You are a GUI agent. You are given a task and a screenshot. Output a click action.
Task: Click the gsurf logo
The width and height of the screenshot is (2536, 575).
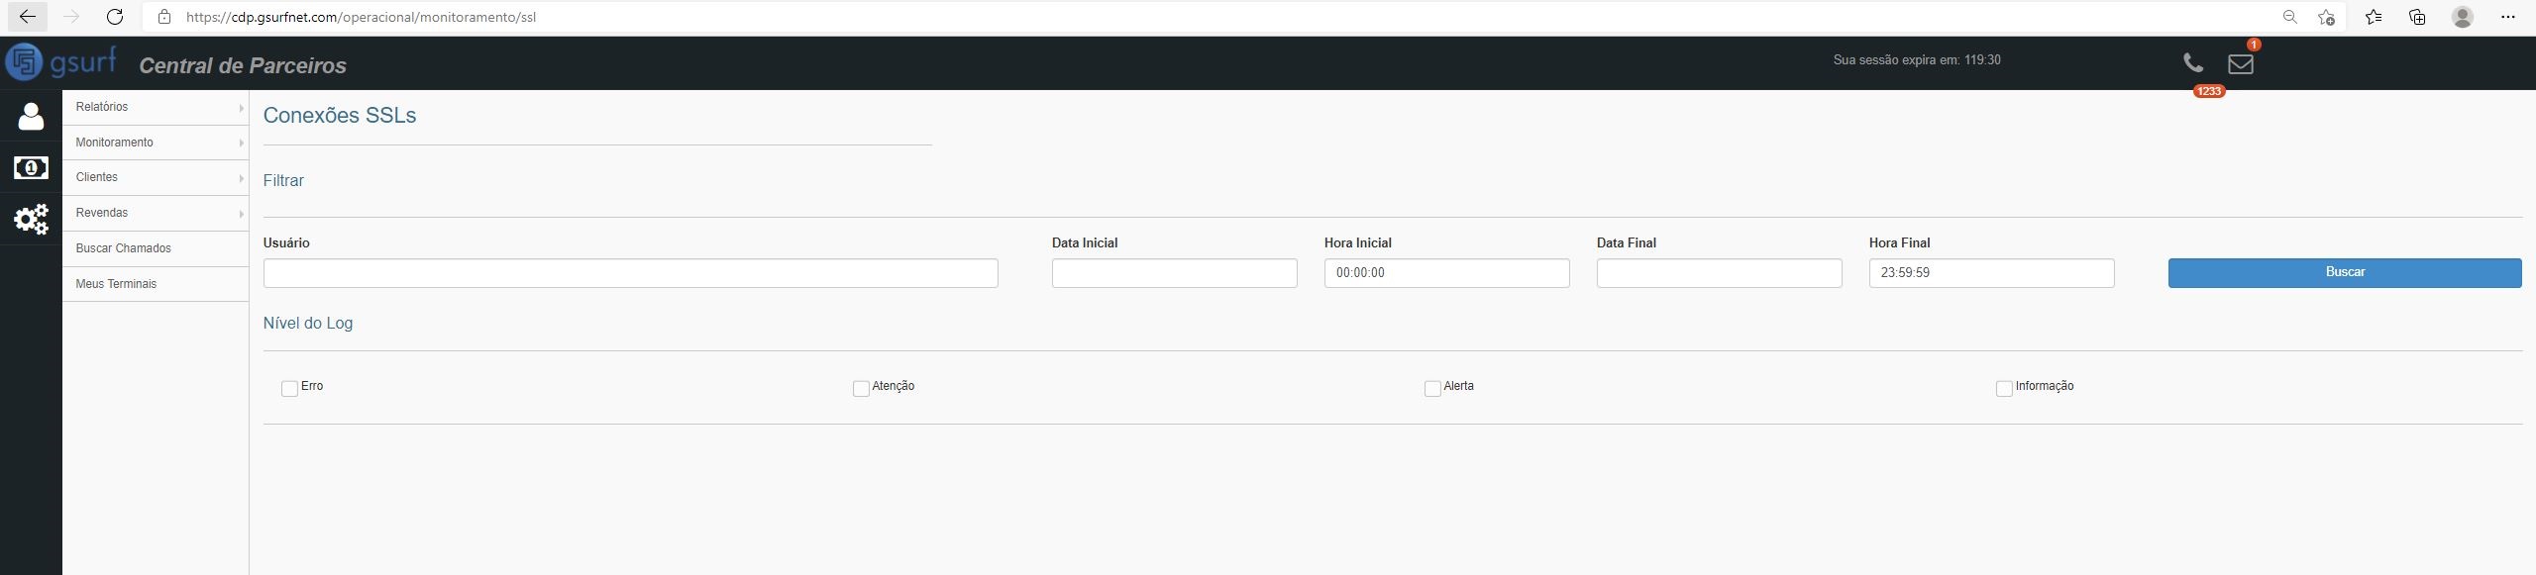[x=61, y=61]
